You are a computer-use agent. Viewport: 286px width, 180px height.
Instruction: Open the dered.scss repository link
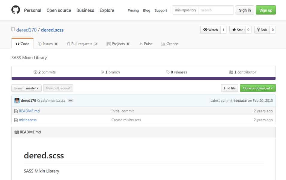pyautogui.click(x=52, y=30)
